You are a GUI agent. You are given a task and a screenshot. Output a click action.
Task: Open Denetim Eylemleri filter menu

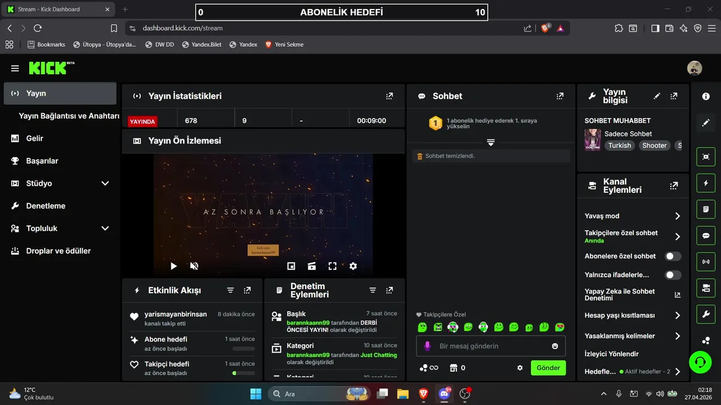pos(372,290)
